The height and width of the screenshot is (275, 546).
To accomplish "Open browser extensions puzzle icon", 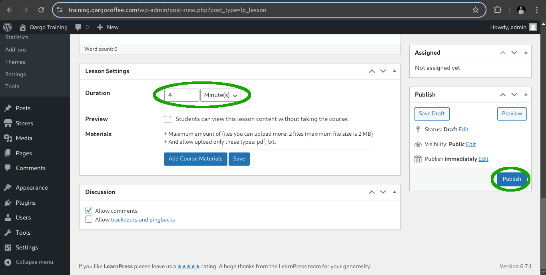I will pyautogui.click(x=498, y=10).
